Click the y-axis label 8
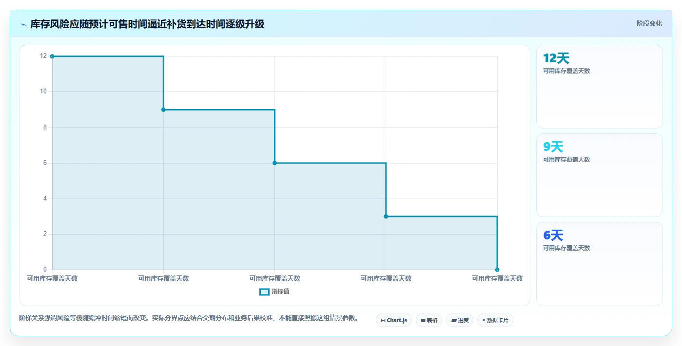 tap(45, 127)
